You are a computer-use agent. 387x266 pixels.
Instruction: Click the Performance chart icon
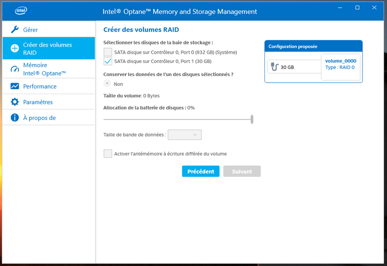point(15,86)
